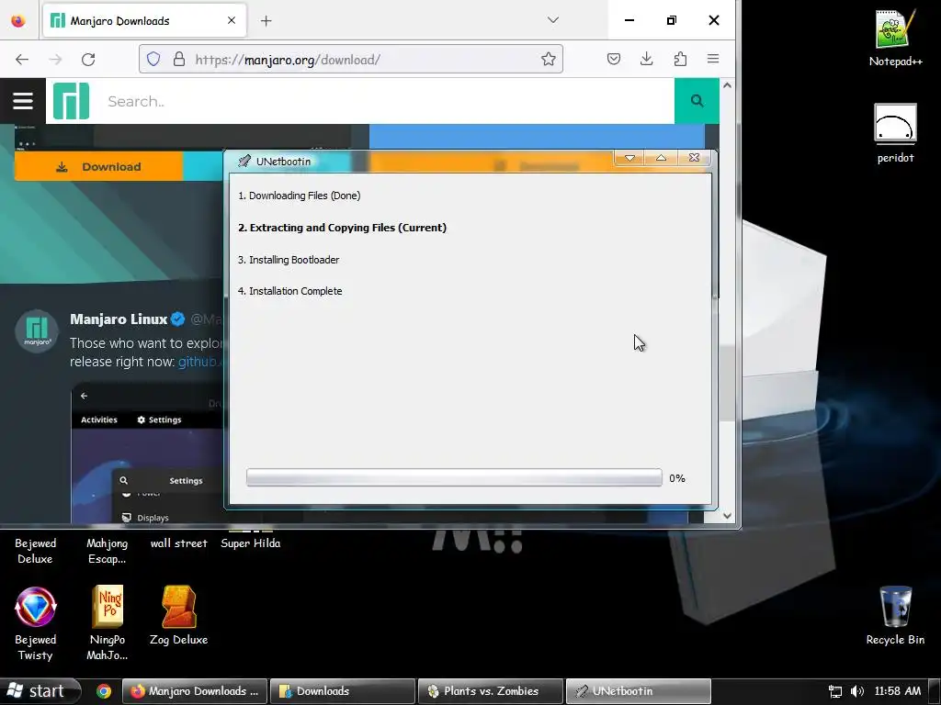Open Manjaro site hamburger menu
This screenshot has width=941, height=705.
point(23,101)
